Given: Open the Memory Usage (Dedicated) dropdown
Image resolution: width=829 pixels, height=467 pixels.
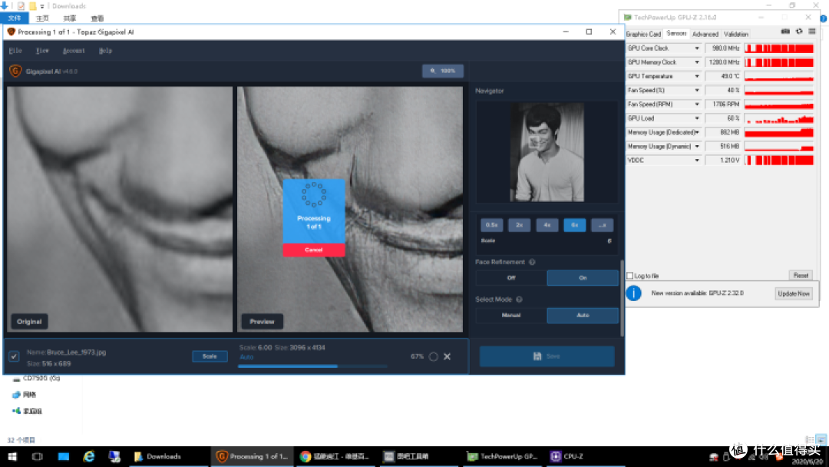Looking at the screenshot, I should [697, 132].
